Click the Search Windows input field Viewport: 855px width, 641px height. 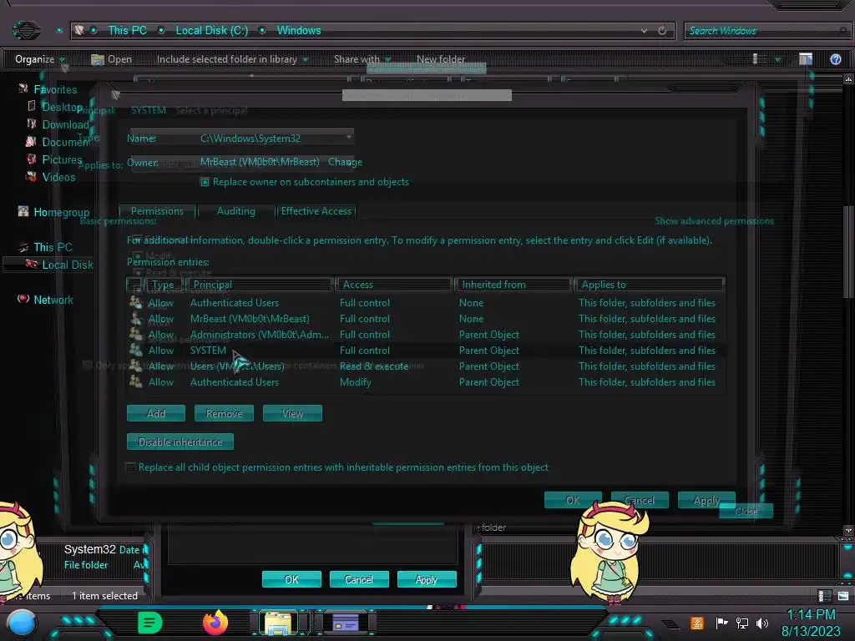(766, 31)
